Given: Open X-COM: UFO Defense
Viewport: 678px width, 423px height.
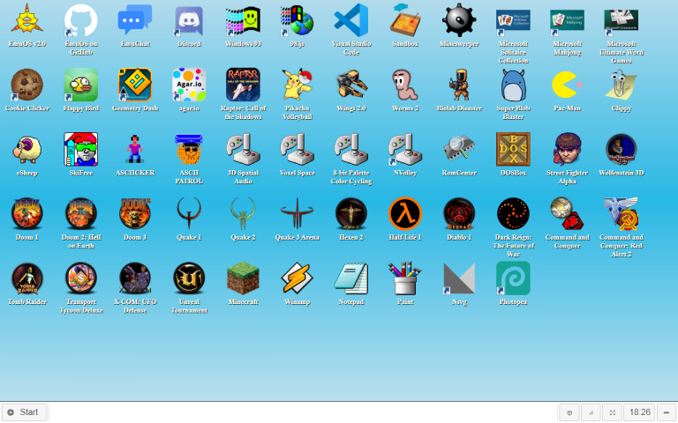Looking at the screenshot, I should tap(135, 278).
